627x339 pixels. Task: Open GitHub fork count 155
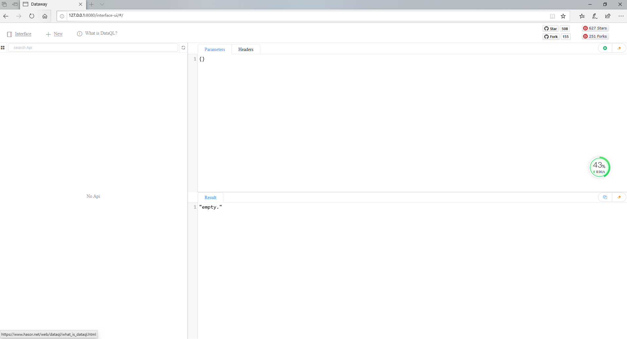[566, 37]
